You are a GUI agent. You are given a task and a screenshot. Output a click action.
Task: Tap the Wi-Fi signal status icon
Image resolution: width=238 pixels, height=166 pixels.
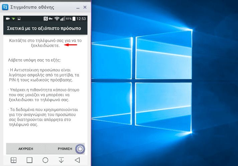(57, 19)
